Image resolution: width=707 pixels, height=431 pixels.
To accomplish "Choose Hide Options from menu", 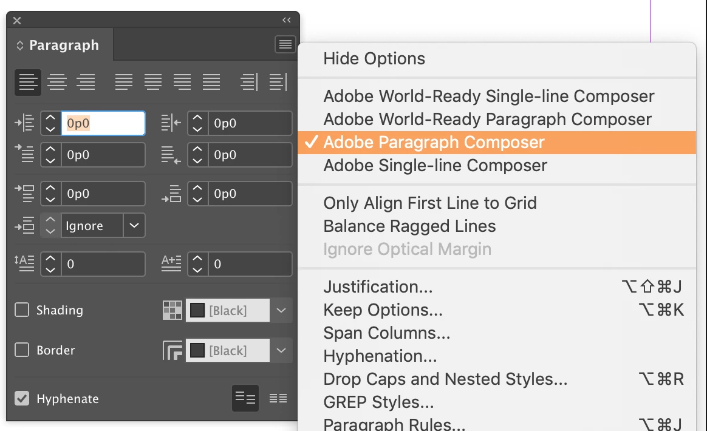I will [x=497, y=59].
